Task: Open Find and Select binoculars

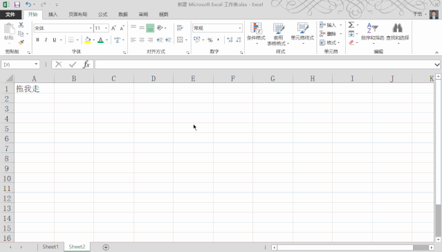Action: click(398, 33)
